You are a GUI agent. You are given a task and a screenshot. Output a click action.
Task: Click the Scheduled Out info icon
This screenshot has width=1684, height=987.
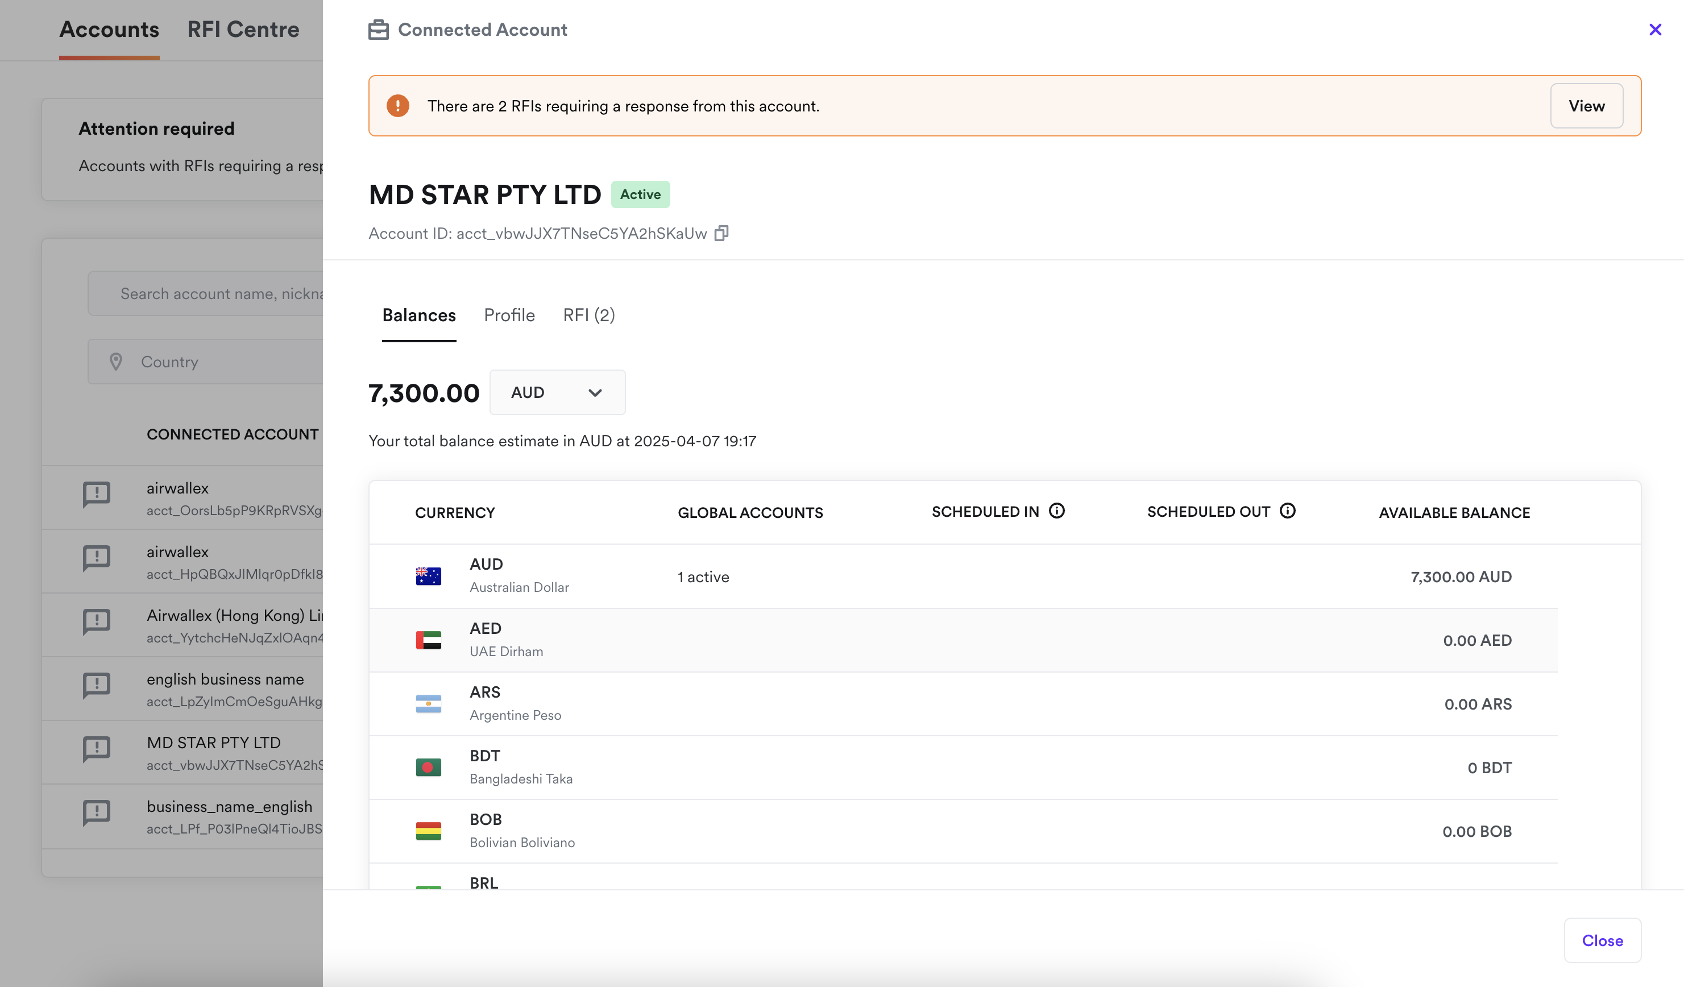tap(1287, 511)
